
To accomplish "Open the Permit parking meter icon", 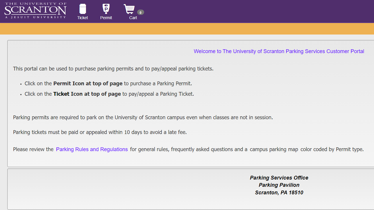I will coord(106,9).
